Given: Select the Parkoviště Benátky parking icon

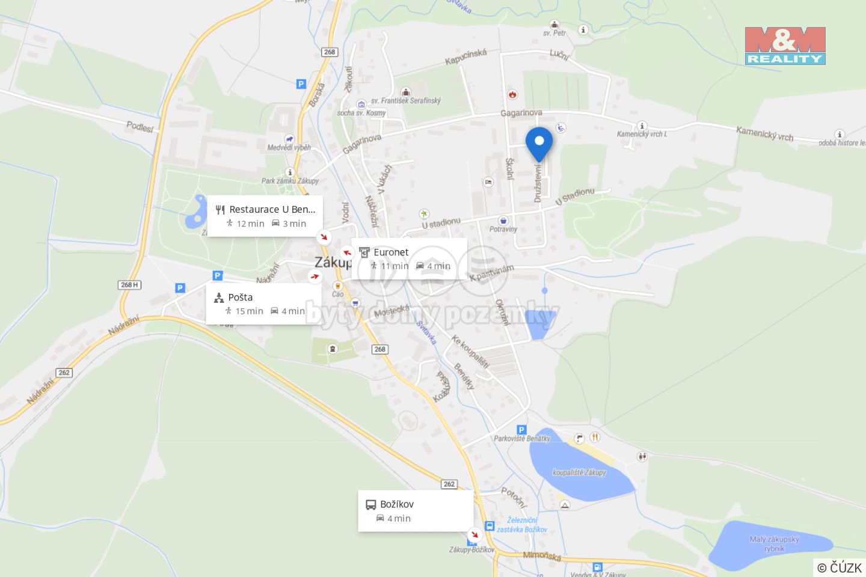Looking at the screenshot, I should click(x=521, y=430).
